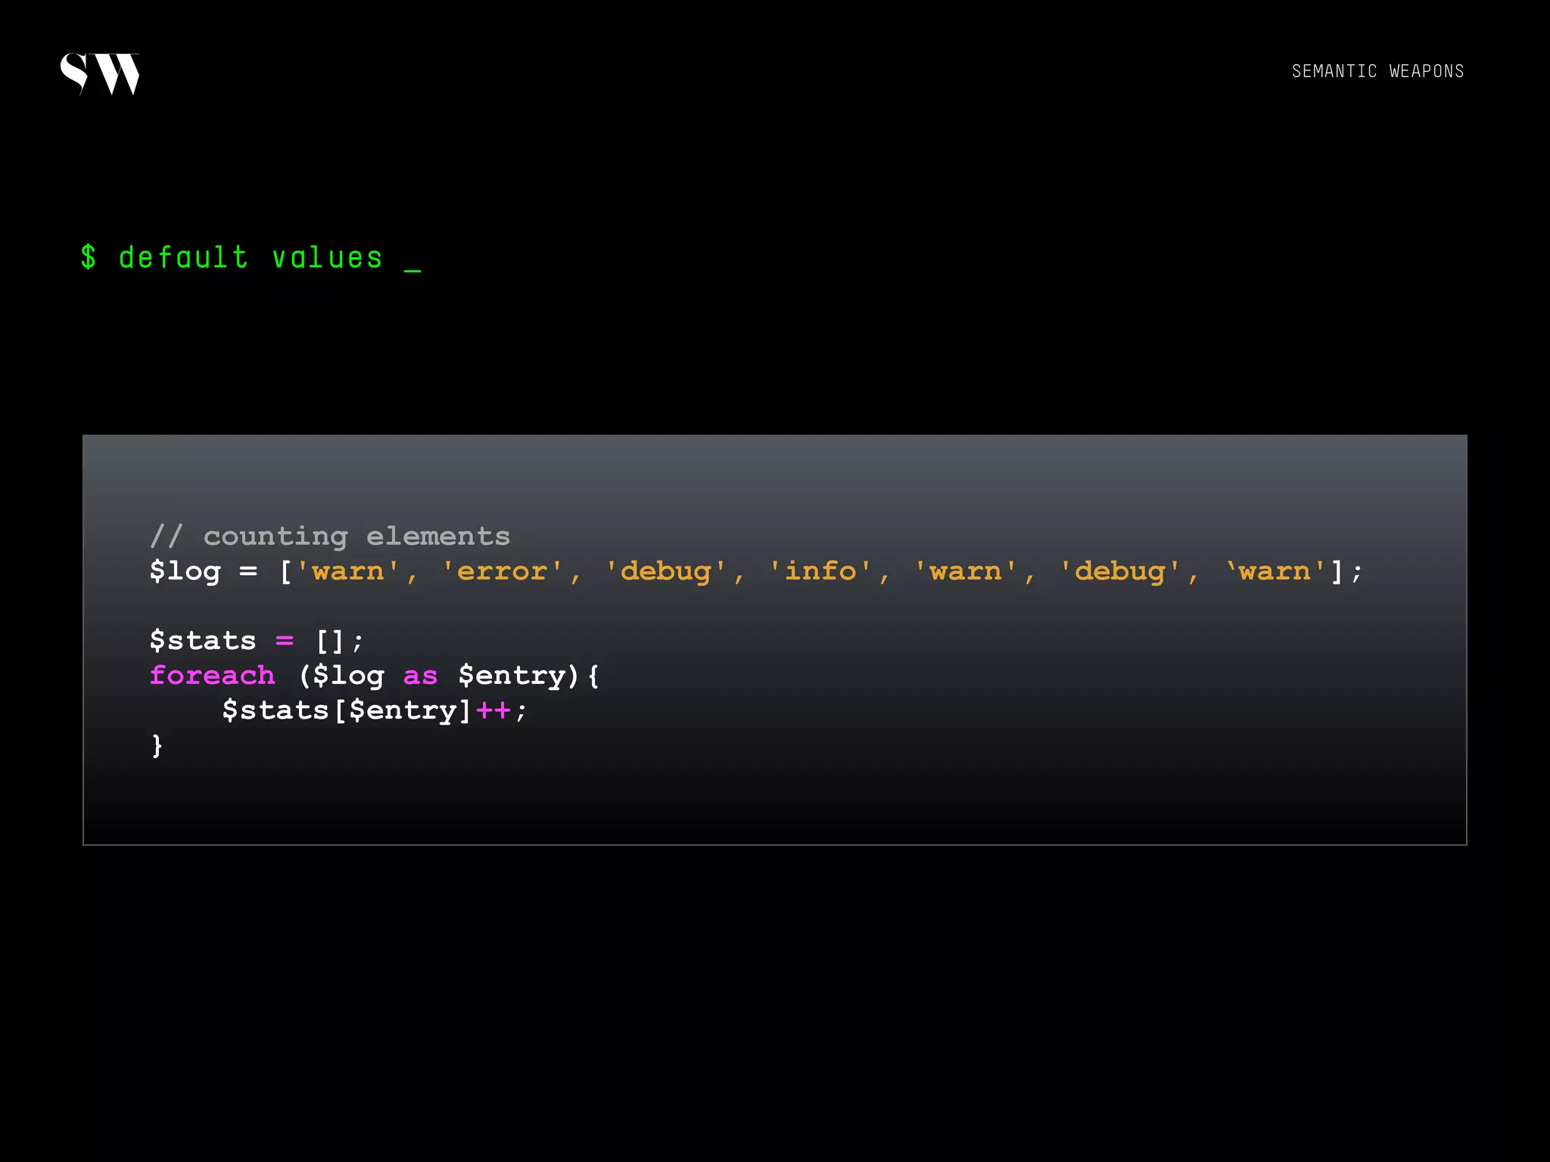Screen dimensions: 1550x1162
Task: Click the 'SEMANTIC WEAPONS' header text
Action: coord(1377,71)
